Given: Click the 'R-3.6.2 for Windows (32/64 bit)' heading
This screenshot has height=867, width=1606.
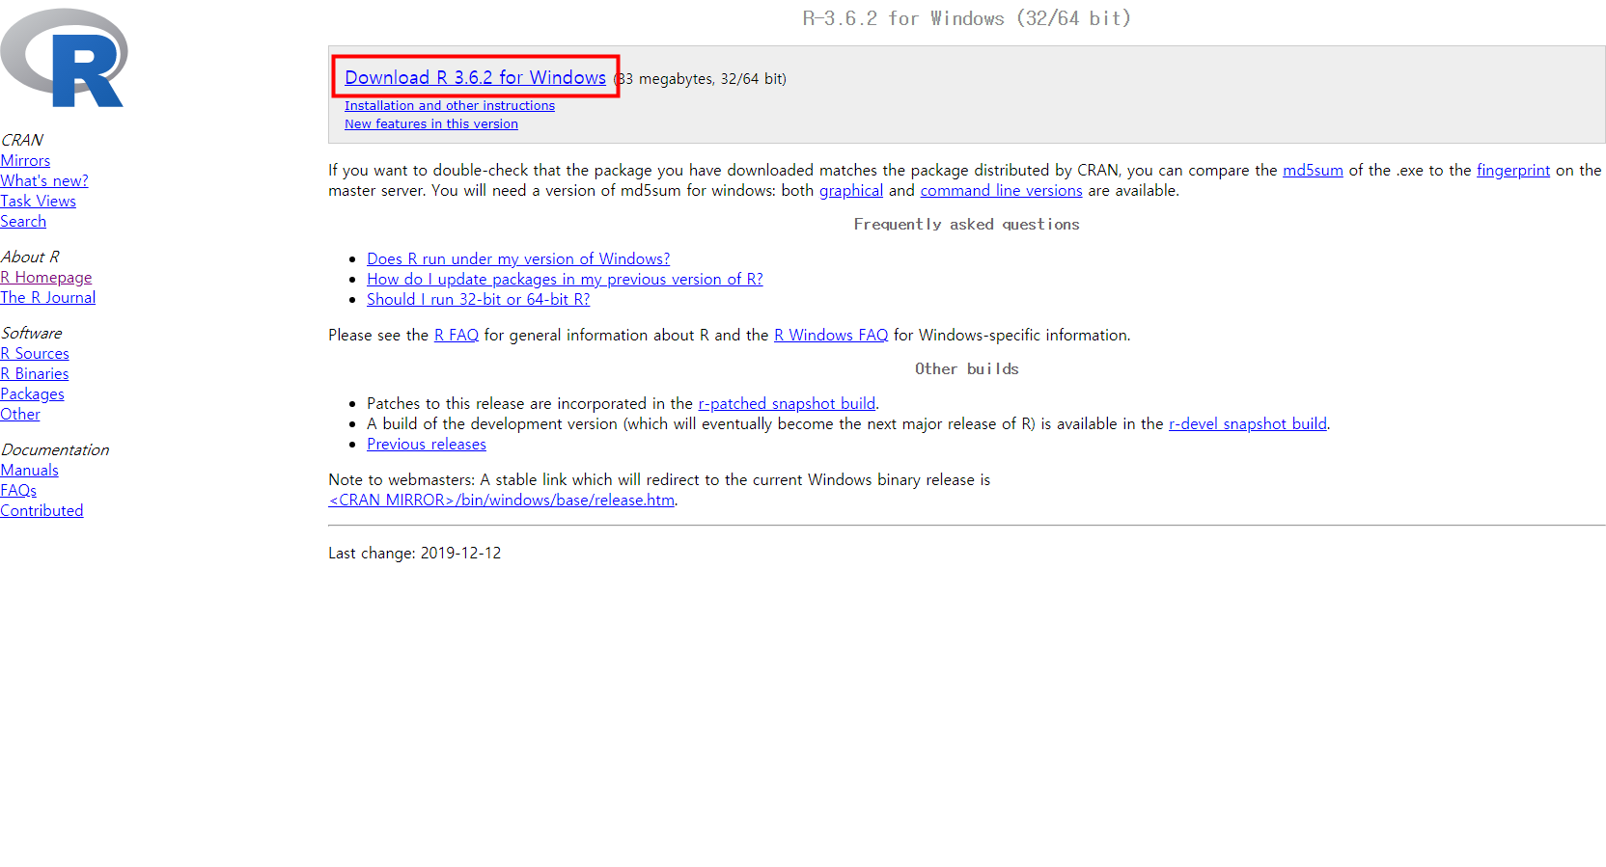Looking at the screenshot, I should (x=967, y=18).
